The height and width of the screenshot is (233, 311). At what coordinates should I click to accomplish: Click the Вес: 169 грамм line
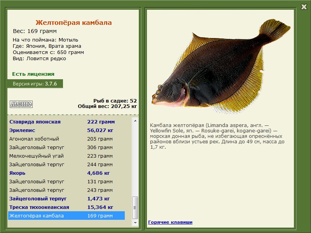coord(35,31)
